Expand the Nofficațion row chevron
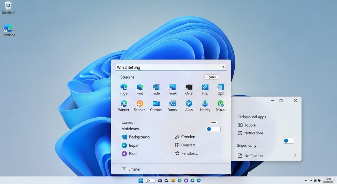Screen dimensions: 337x184 coord(295,155)
